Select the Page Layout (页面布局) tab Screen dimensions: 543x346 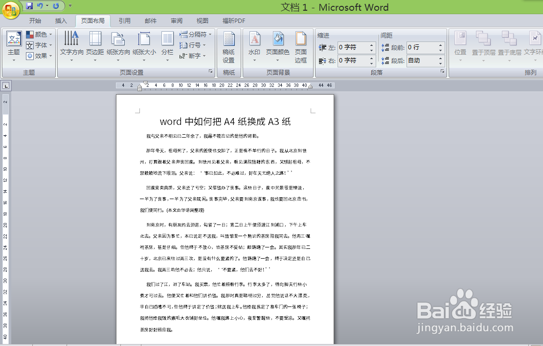(x=93, y=20)
